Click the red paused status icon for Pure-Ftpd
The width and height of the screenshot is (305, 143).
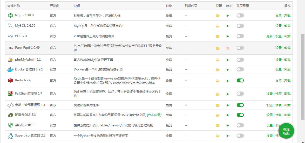(x=227, y=48)
